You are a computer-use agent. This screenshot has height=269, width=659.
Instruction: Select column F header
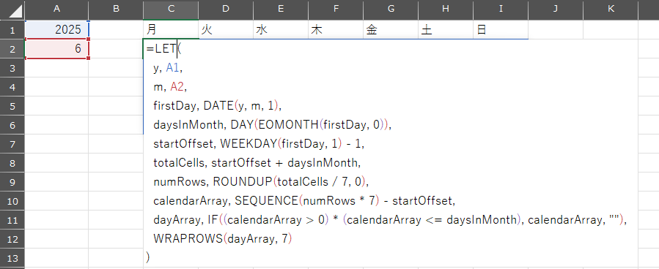coord(336,10)
